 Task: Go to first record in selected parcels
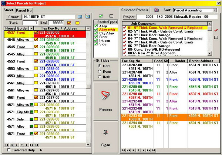pyautogui.click(x=124, y=150)
